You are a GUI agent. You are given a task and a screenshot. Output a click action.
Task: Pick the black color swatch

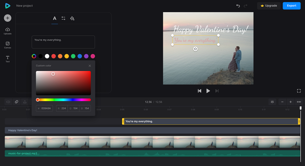pos(40,56)
